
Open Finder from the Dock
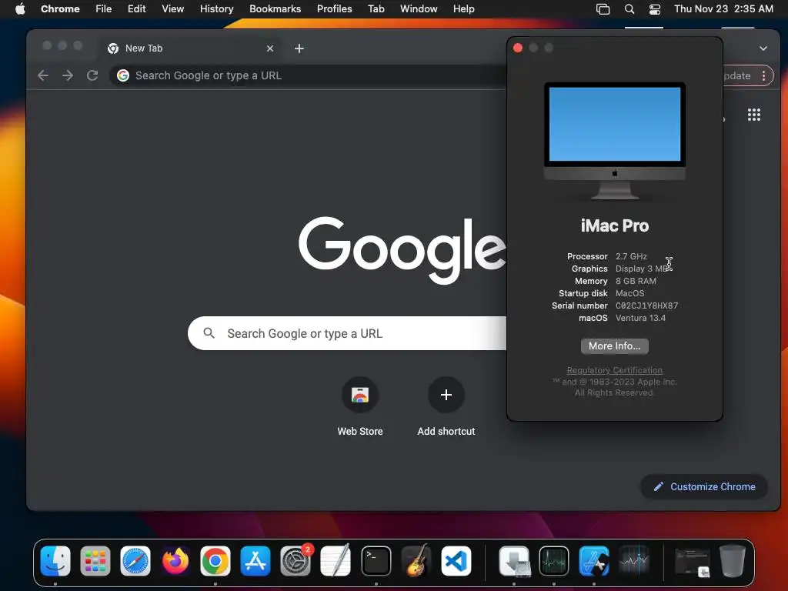click(55, 560)
